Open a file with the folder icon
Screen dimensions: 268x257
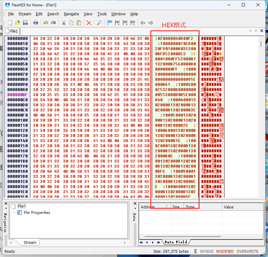[x=18, y=23]
